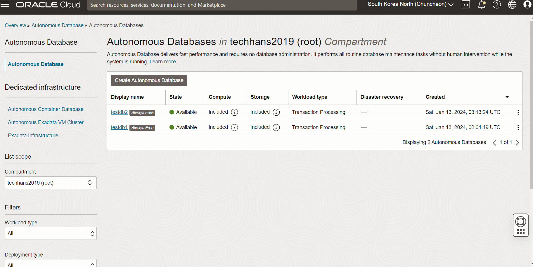Click the page vertical scrollbar
This screenshot has width=533, height=267.
tap(531, 105)
